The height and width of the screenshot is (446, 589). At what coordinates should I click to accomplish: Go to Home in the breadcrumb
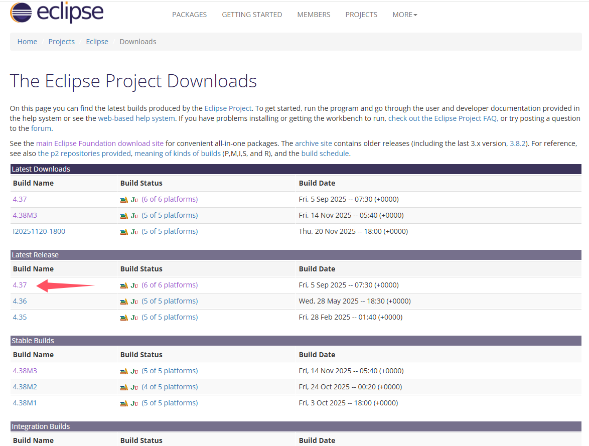[x=27, y=42]
